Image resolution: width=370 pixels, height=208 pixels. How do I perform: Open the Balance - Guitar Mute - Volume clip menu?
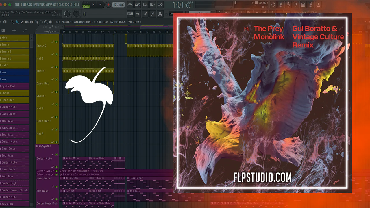(61, 174)
